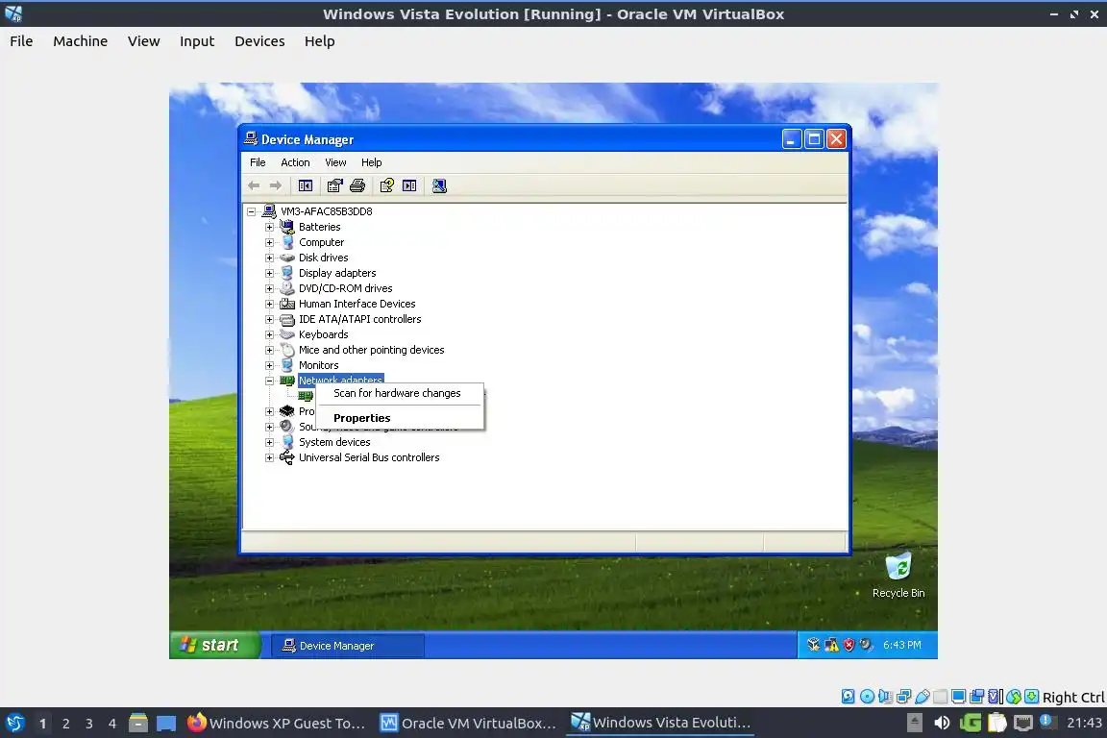Select Mice and other pointing devices
Image resolution: width=1107 pixels, height=738 pixels.
click(371, 350)
